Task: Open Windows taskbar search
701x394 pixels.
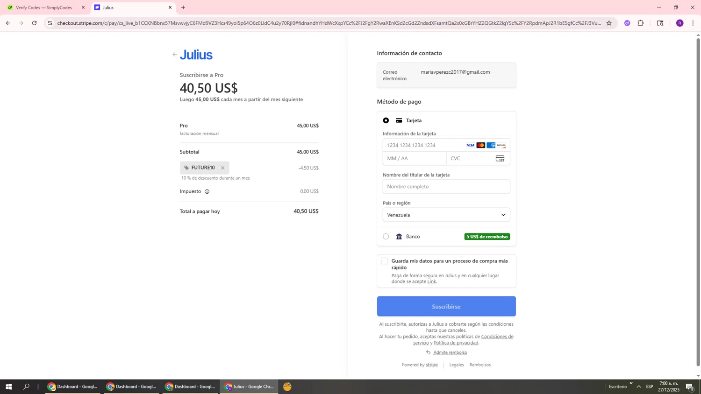Action: point(27,387)
